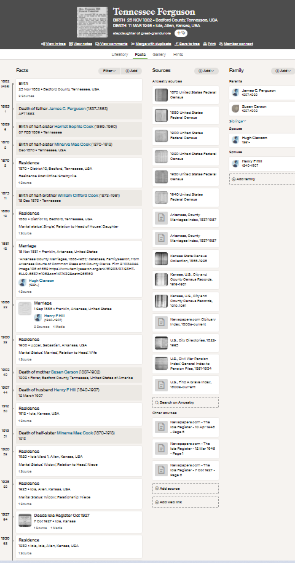Print this profile page
Image resolution: width=295 pixels, height=563 pixels.
click(x=210, y=44)
